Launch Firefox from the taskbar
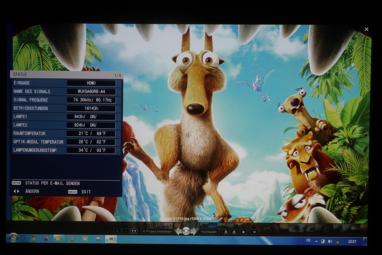Screen dimensions: 382x255 point(46,238)
